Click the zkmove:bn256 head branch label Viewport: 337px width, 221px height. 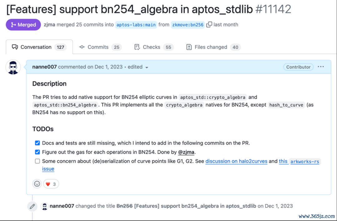click(x=188, y=25)
